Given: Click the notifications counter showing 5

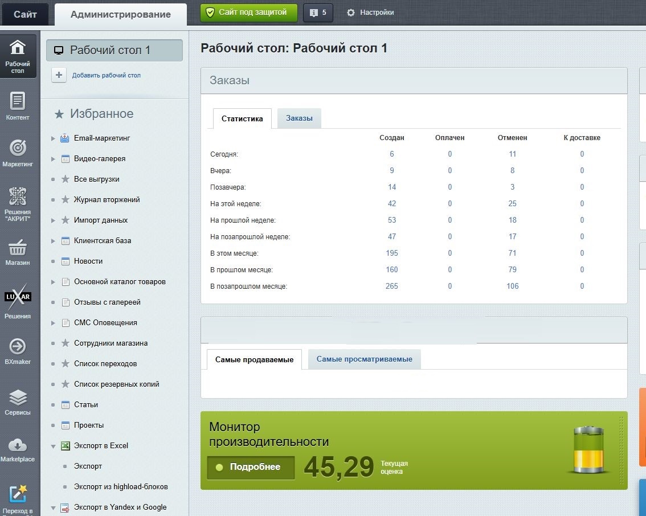Looking at the screenshot, I should [318, 13].
